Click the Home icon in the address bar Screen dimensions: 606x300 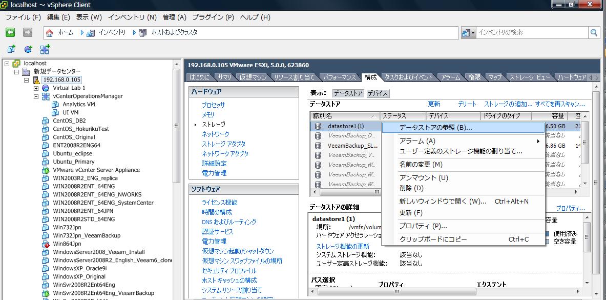point(50,33)
